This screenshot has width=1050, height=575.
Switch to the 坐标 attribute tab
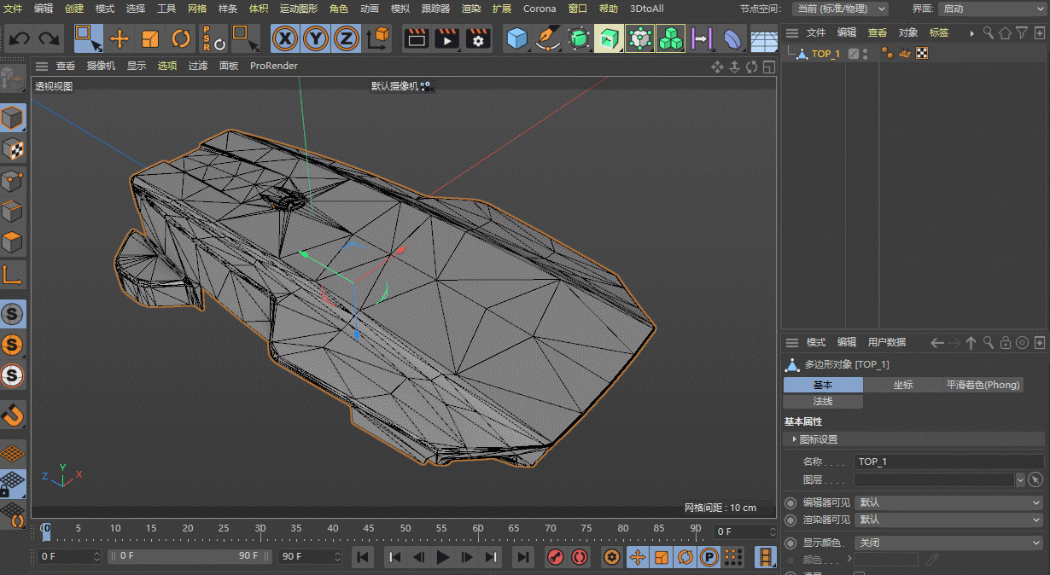click(902, 385)
